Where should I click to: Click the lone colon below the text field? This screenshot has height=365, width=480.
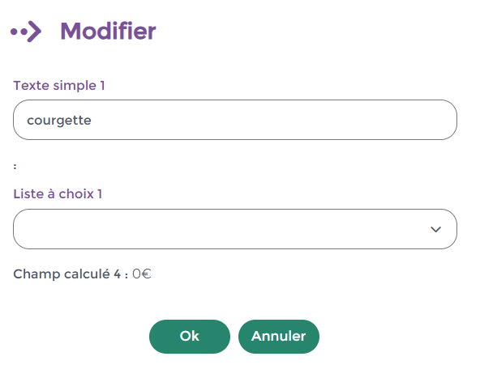pos(15,167)
